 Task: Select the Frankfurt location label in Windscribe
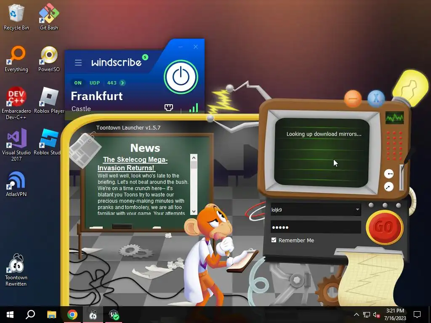[97, 96]
